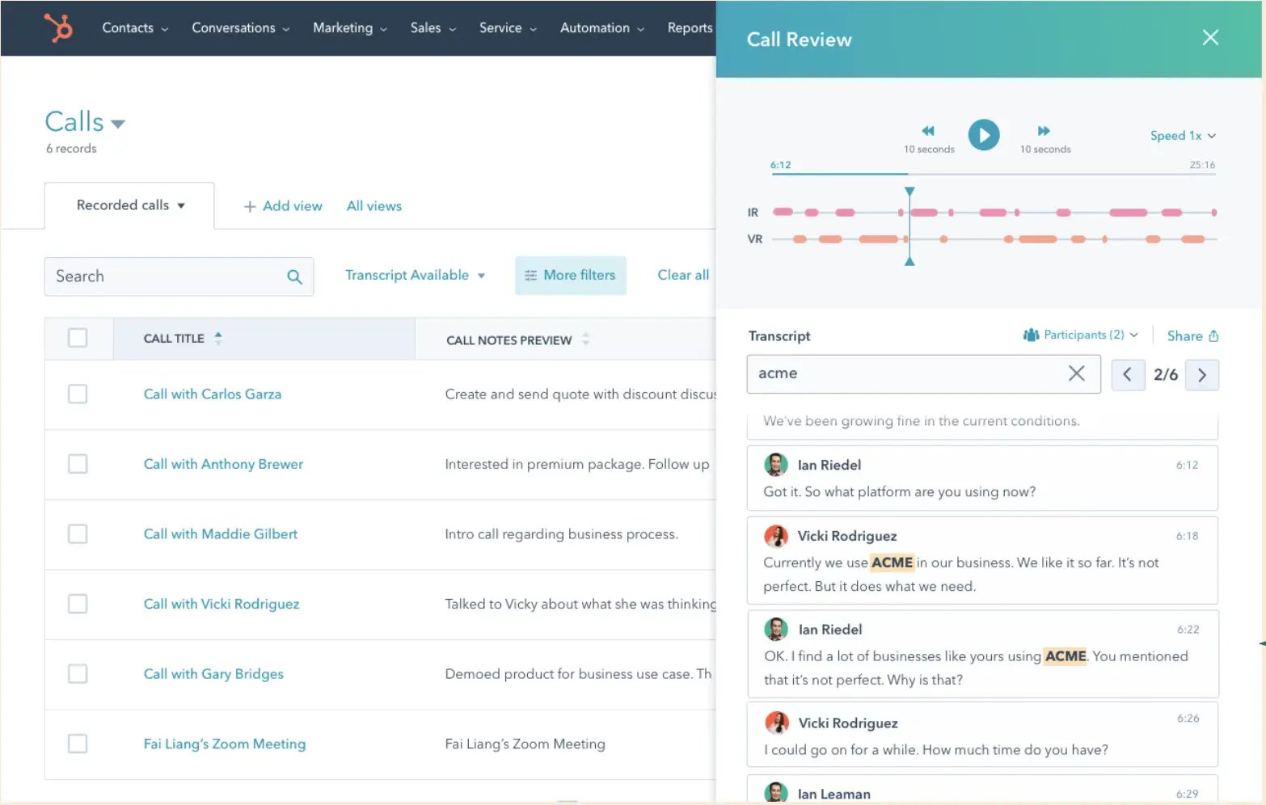1266x805 pixels.
Task: Skip forward 10 seconds in the call
Action: [x=1044, y=131]
